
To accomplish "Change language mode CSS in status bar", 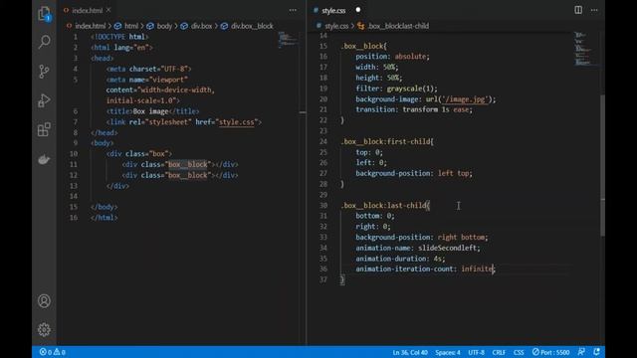I will point(519,352).
